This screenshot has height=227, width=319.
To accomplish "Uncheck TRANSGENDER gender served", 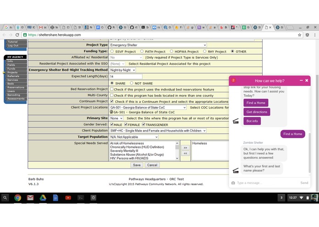I will click(x=143, y=125).
